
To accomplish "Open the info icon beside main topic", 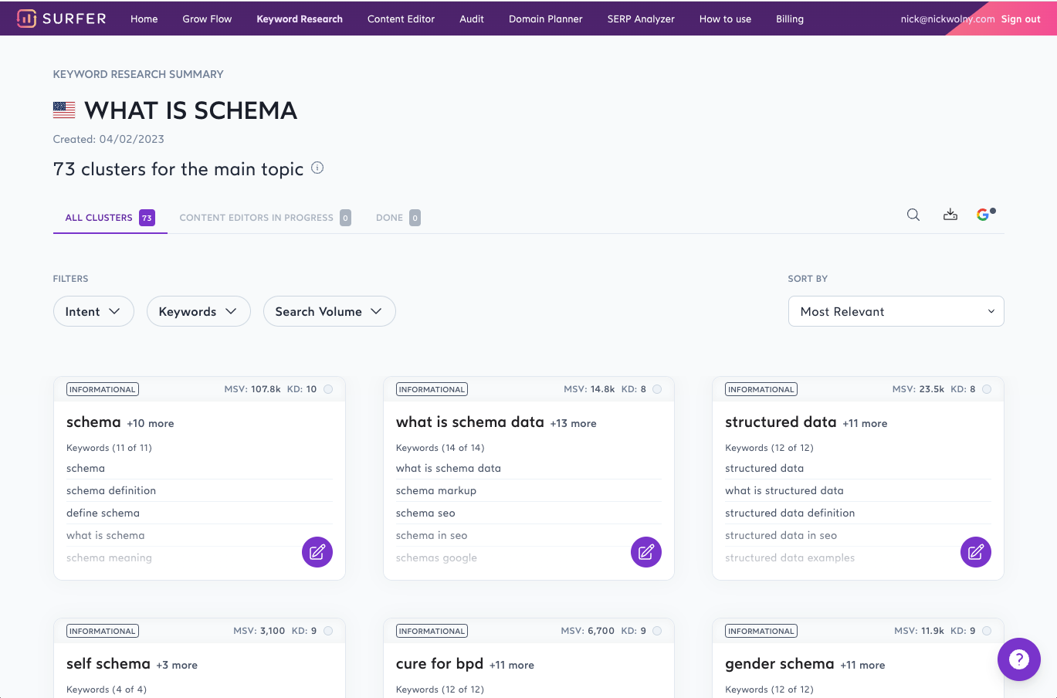I will point(317,168).
